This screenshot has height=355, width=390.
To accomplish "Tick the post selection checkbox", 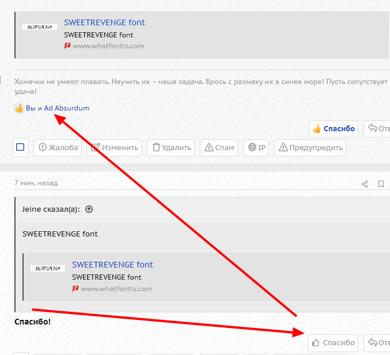I will point(20,147).
